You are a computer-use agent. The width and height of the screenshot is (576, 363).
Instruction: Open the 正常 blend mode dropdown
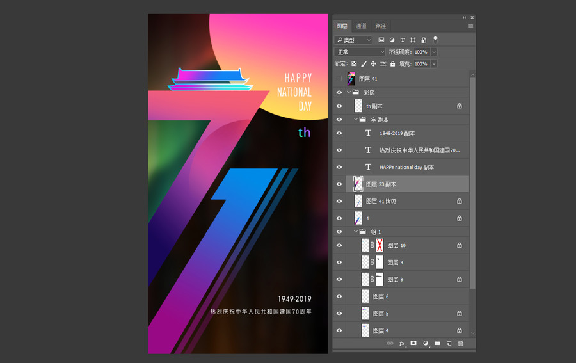click(x=360, y=52)
